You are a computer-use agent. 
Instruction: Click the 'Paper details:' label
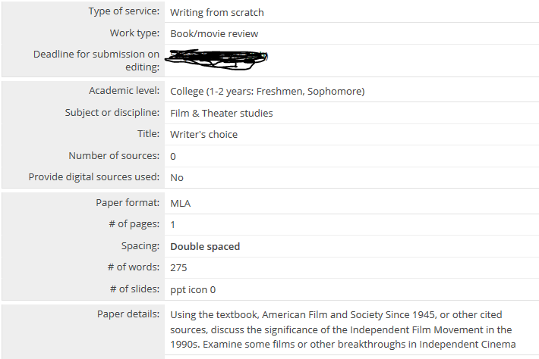click(128, 314)
